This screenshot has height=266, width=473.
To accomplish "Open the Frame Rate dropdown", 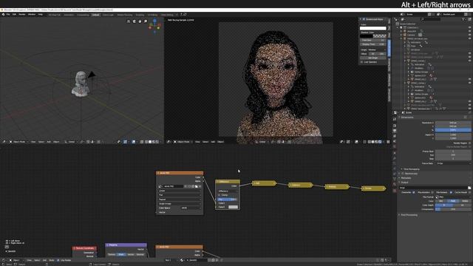I will coord(453,163).
